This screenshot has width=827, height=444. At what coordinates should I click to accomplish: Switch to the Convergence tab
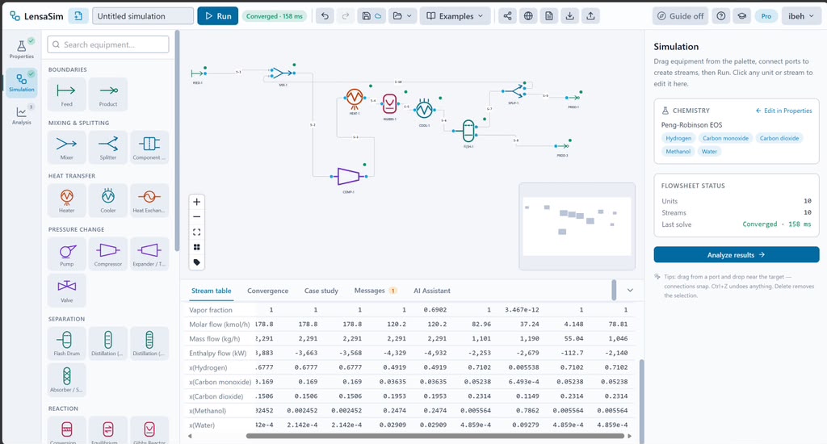(x=268, y=291)
